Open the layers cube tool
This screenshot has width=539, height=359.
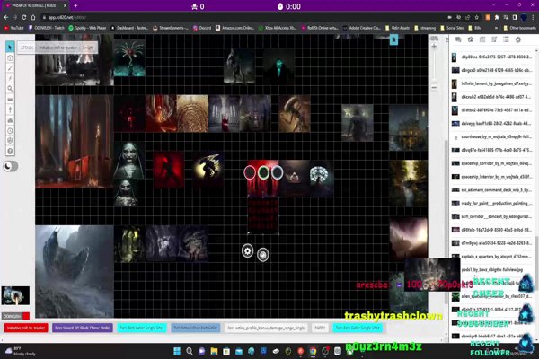10,57
